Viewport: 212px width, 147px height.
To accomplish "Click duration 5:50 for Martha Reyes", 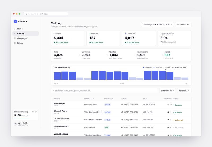I will click(170, 105).
